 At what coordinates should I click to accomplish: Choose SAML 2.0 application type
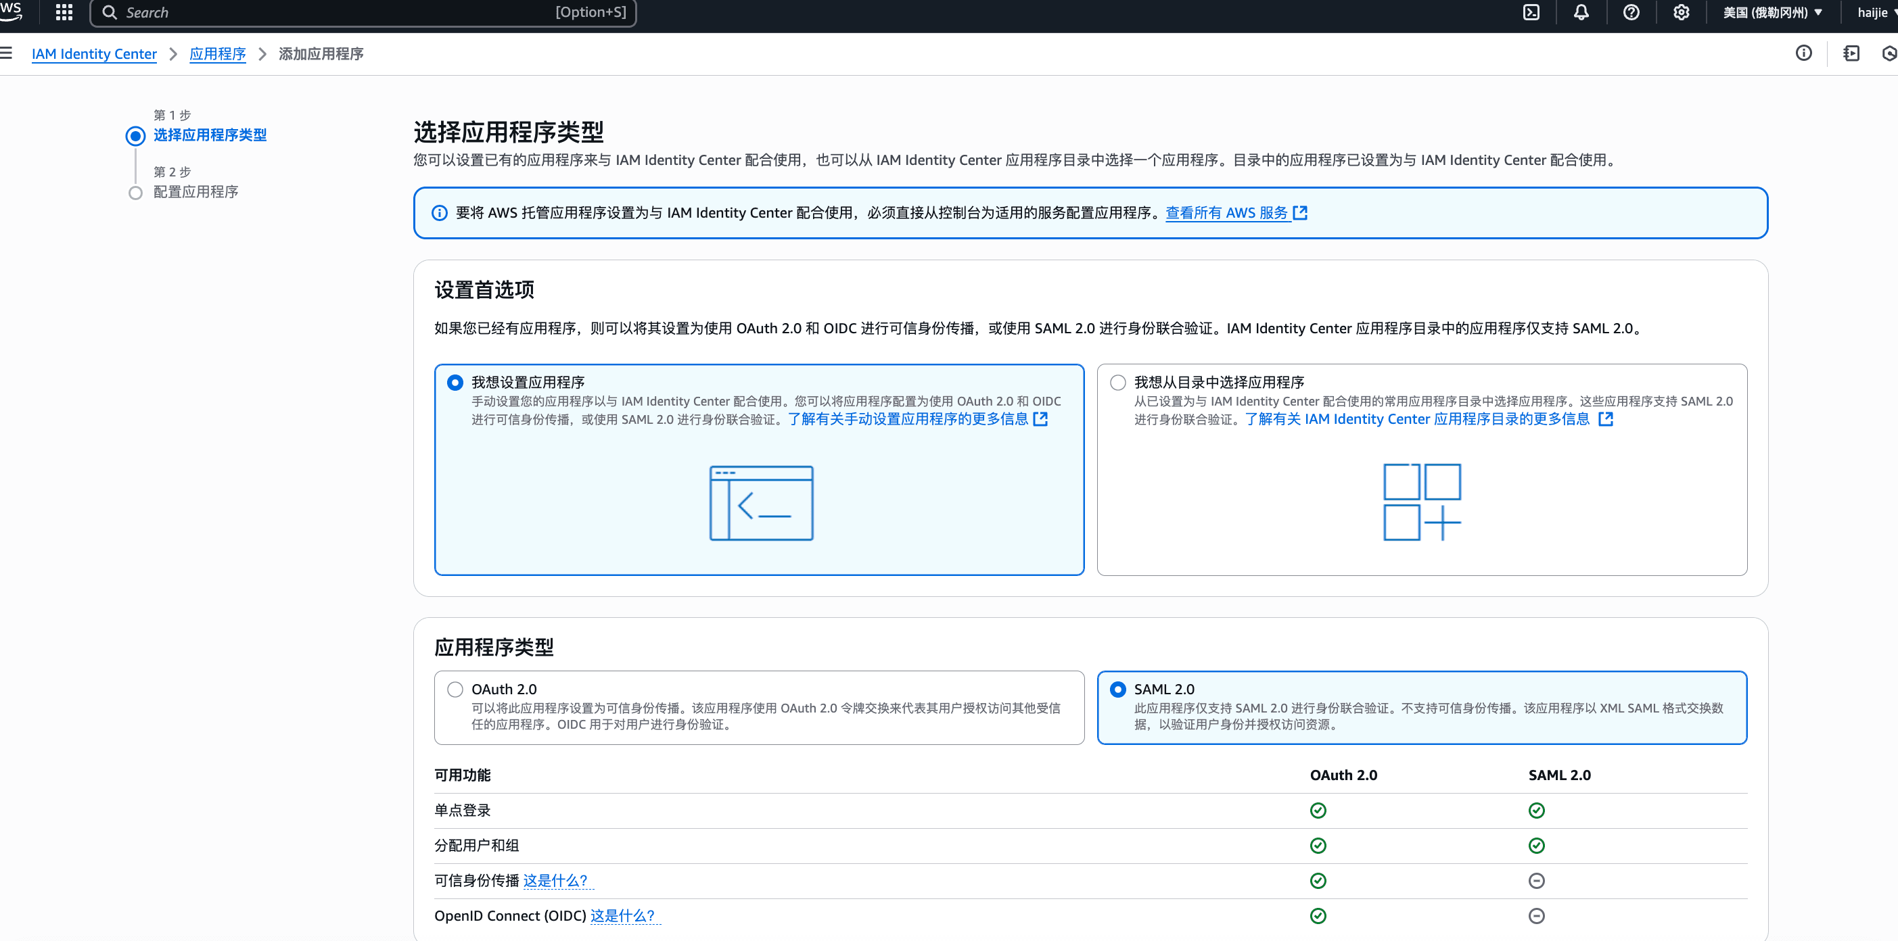point(1117,689)
